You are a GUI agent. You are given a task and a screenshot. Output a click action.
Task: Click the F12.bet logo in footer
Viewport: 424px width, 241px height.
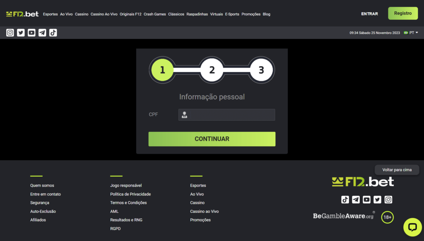point(363,181)
